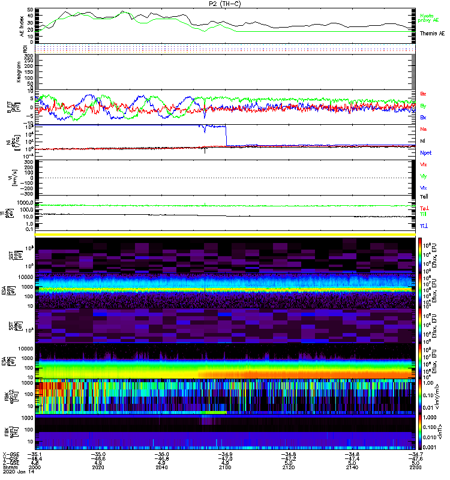The width and height of the screenshot is (450, 480).
Task: Click the dotted zero line in the Vi panel
Action: click(225, 178)
